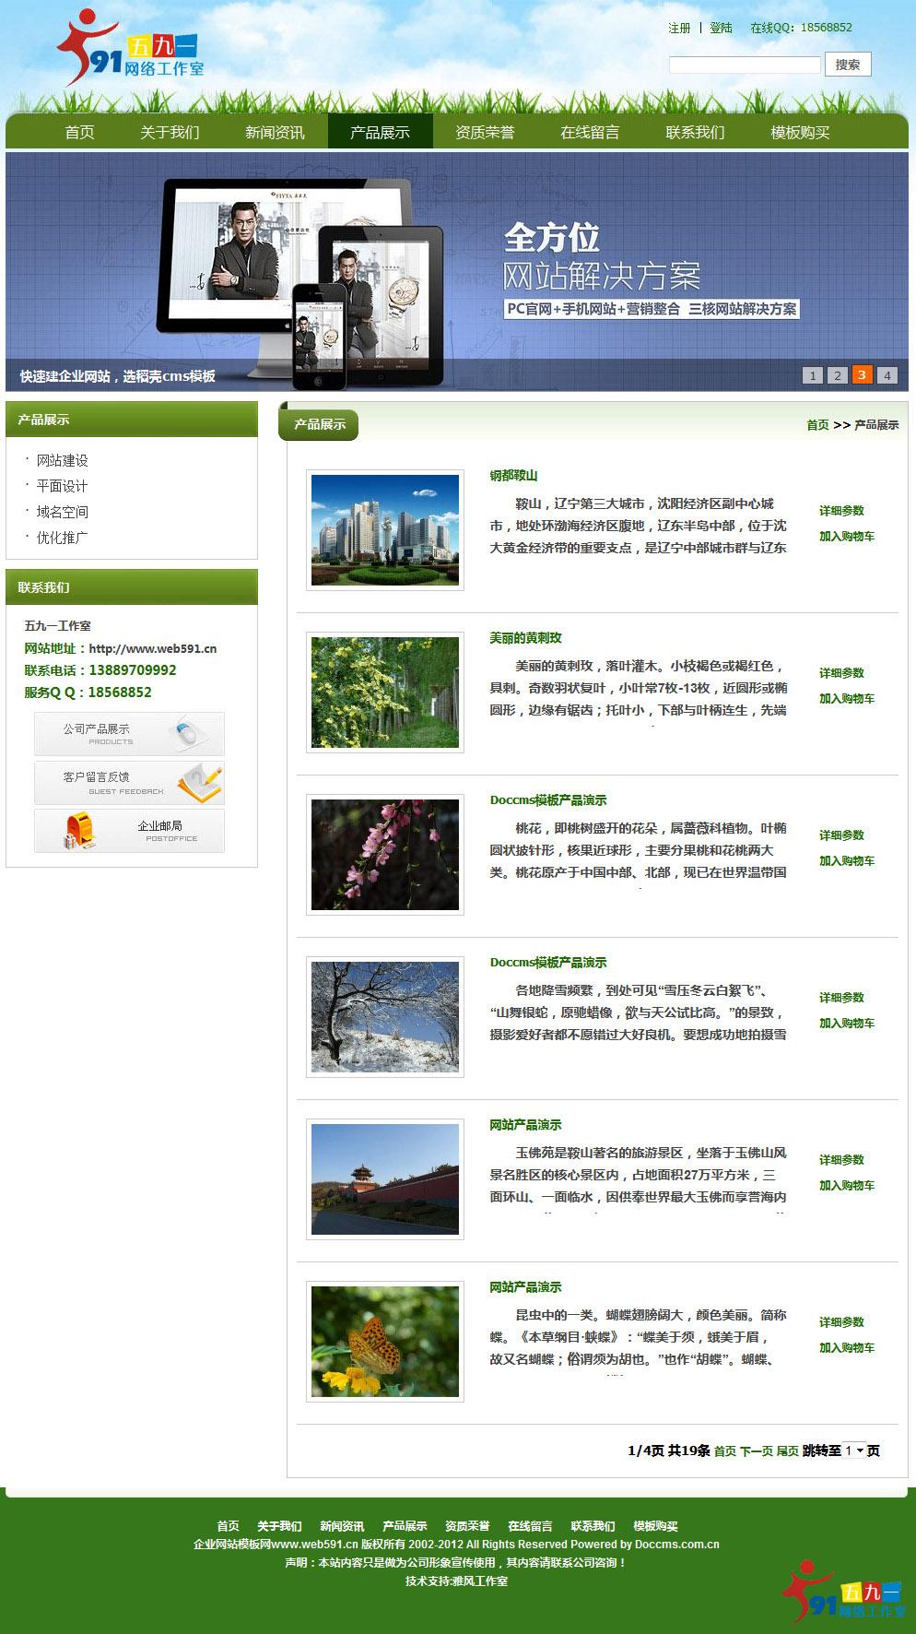916x1634 pixels.
Task: Open the page jump dropdown
Action: [854, 1450]
